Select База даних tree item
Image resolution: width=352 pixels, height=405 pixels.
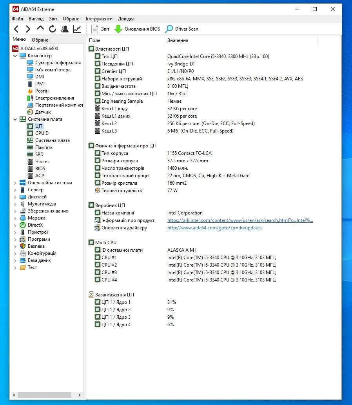click(35, 260)
